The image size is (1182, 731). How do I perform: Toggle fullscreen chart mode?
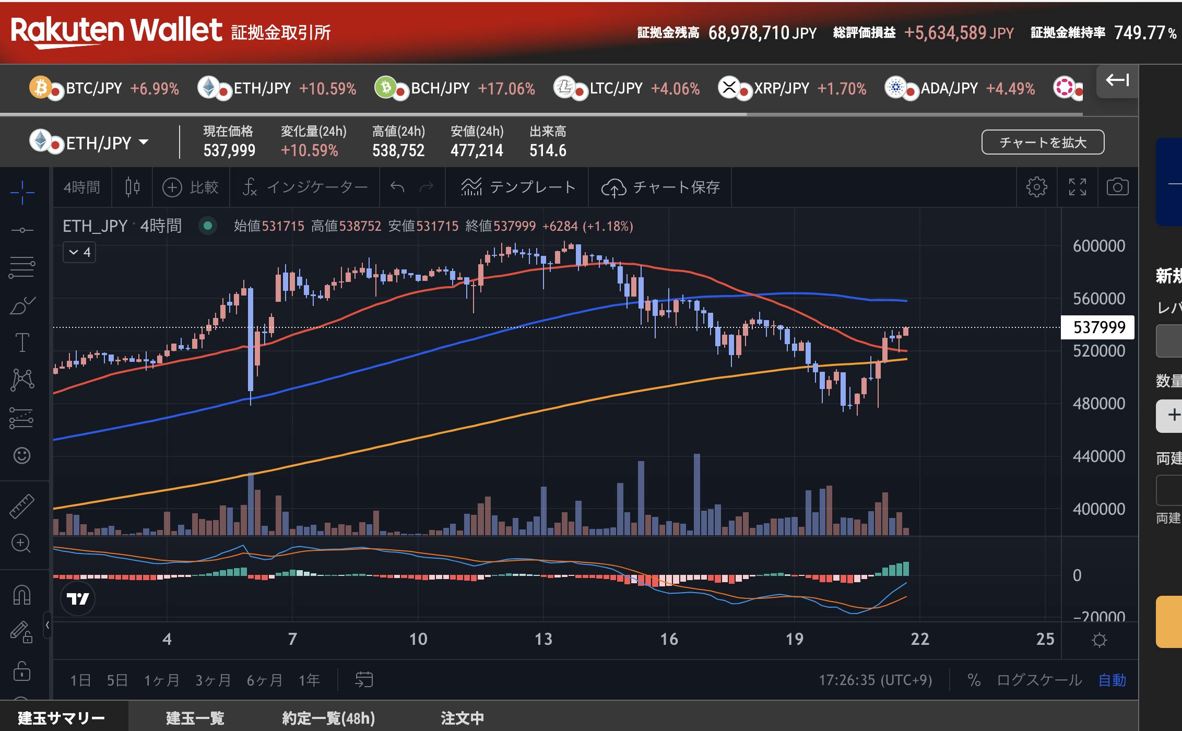coord(1077,187)
